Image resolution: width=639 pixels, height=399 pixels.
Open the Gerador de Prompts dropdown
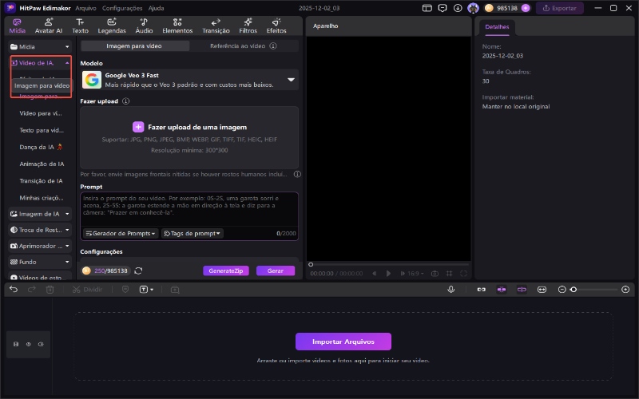pos(120,233)
